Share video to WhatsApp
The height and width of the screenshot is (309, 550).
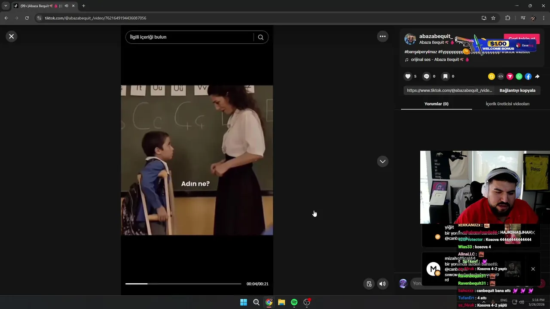tap(519, 76)
